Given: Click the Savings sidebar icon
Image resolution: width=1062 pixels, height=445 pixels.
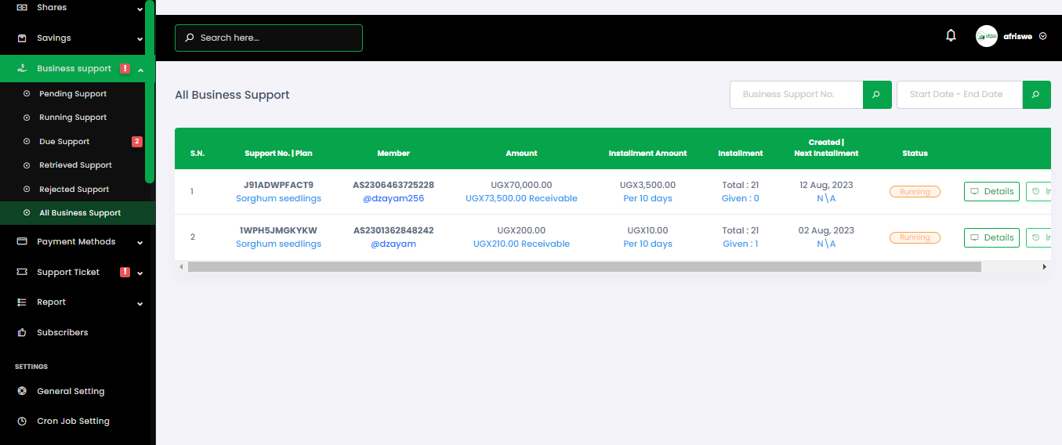Looking at the screenshot, I should (22, 38).
